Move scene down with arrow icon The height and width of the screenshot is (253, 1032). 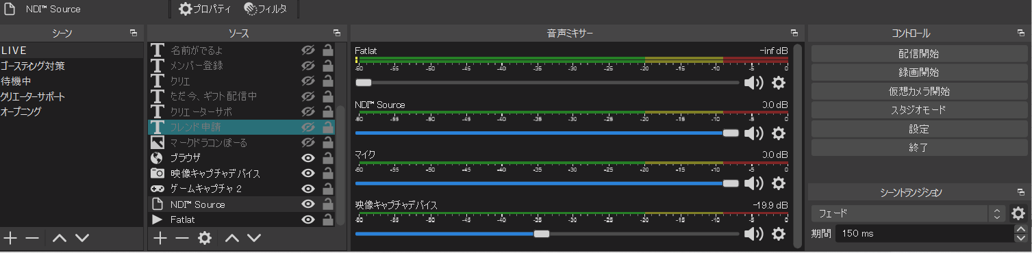[x=82, y=238]
